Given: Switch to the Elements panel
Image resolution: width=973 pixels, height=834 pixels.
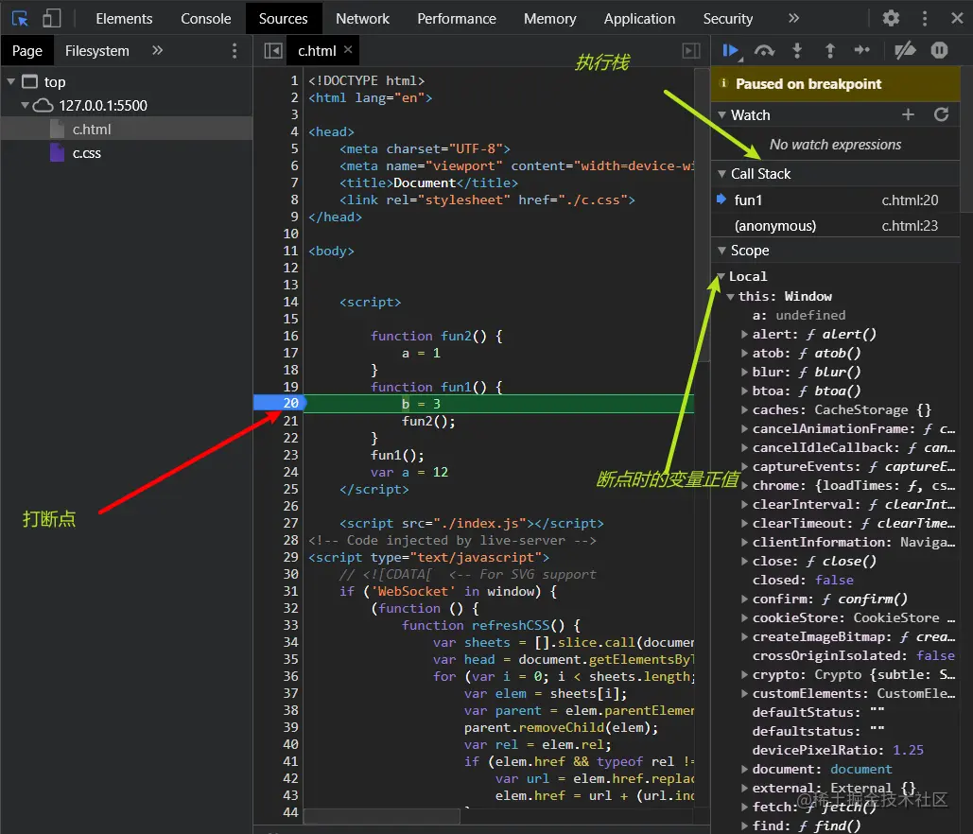Looking at the screenshot, I should coord(124,19).
